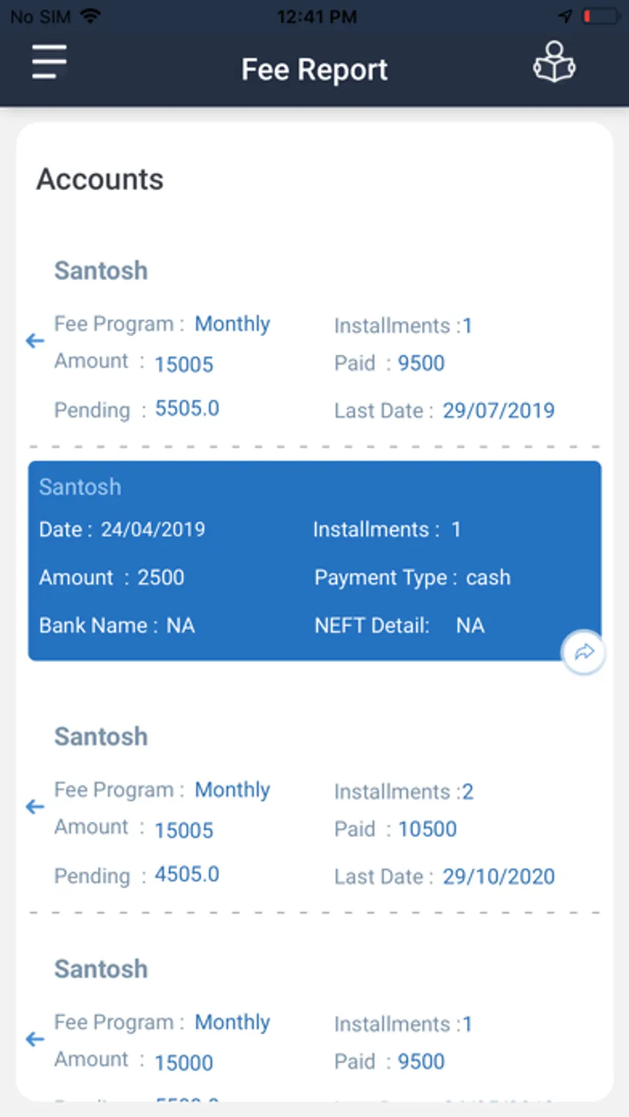Tap the 29/07/2019 last date value
Screen dimensions: 629x1117
(x=498, y=410)
